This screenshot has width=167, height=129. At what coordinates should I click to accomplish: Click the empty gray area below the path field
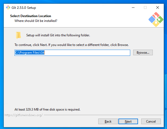tap(83, 80)
